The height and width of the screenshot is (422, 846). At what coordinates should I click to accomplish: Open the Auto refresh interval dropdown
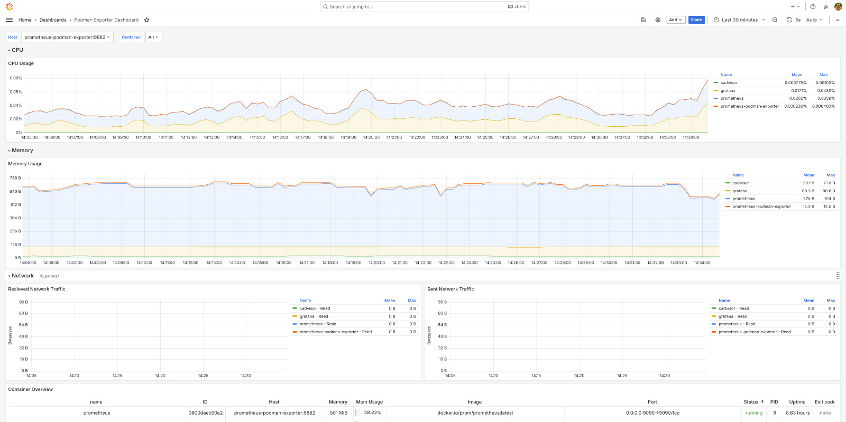pos(814,20)
